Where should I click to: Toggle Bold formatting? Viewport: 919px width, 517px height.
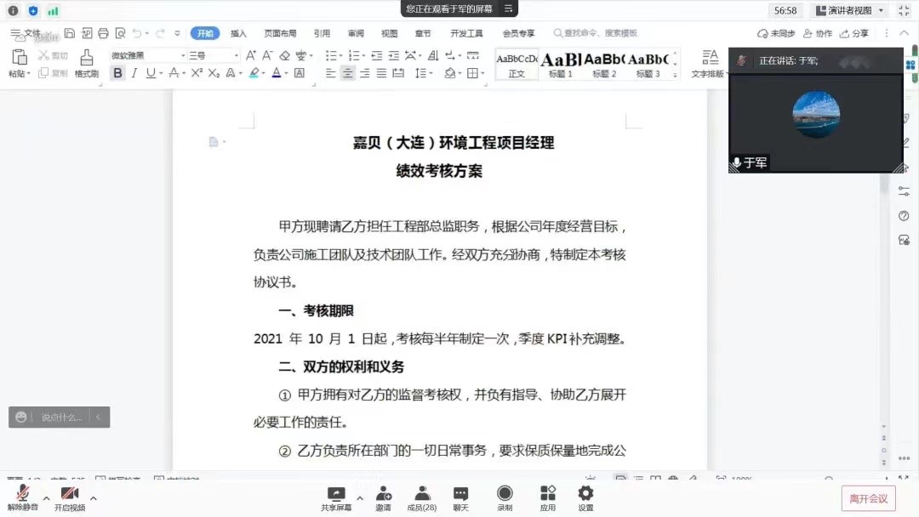point(117,73)
